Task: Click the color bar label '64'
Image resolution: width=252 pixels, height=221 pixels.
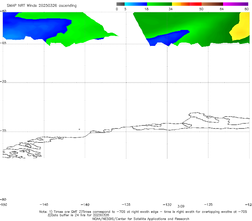Action: (x=222, y=9)
